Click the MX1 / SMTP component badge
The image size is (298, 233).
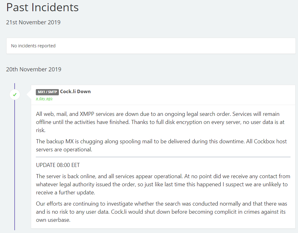coord(47,92)
